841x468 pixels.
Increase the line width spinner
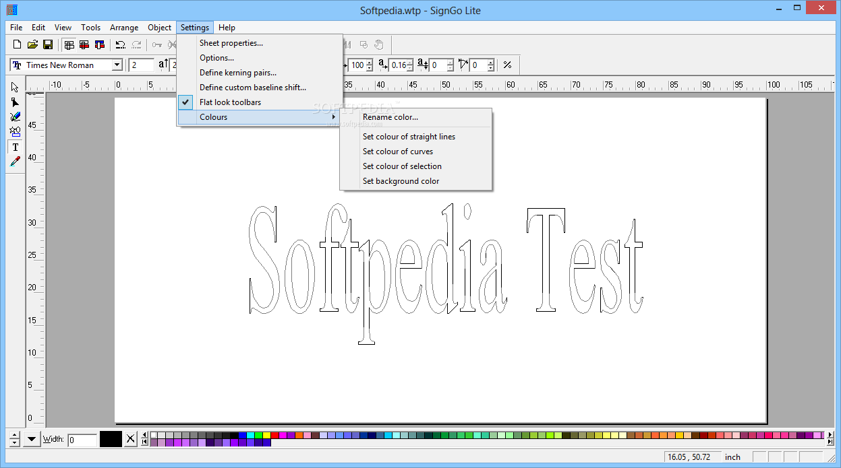tap(14, 435)
